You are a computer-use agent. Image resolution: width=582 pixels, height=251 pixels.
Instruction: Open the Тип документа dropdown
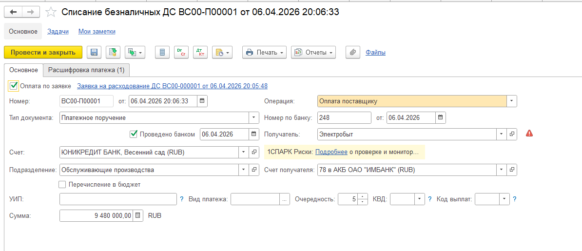(x=253, y=117)
